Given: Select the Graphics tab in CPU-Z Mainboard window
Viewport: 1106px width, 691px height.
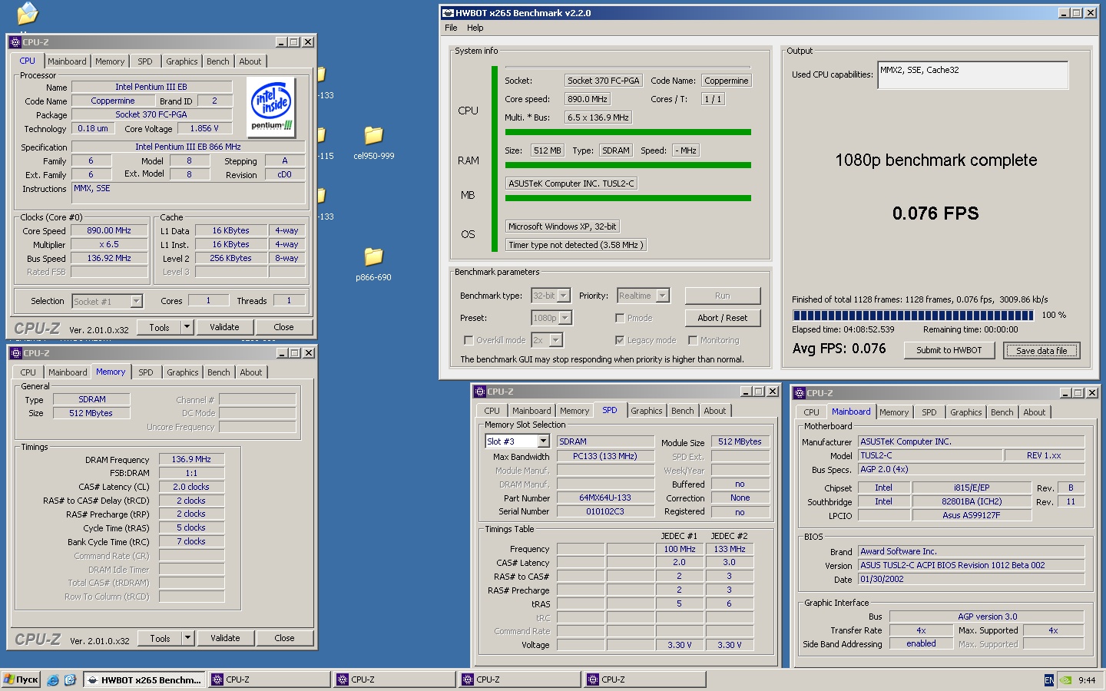Looking at the screenshot, I should 965,412.
